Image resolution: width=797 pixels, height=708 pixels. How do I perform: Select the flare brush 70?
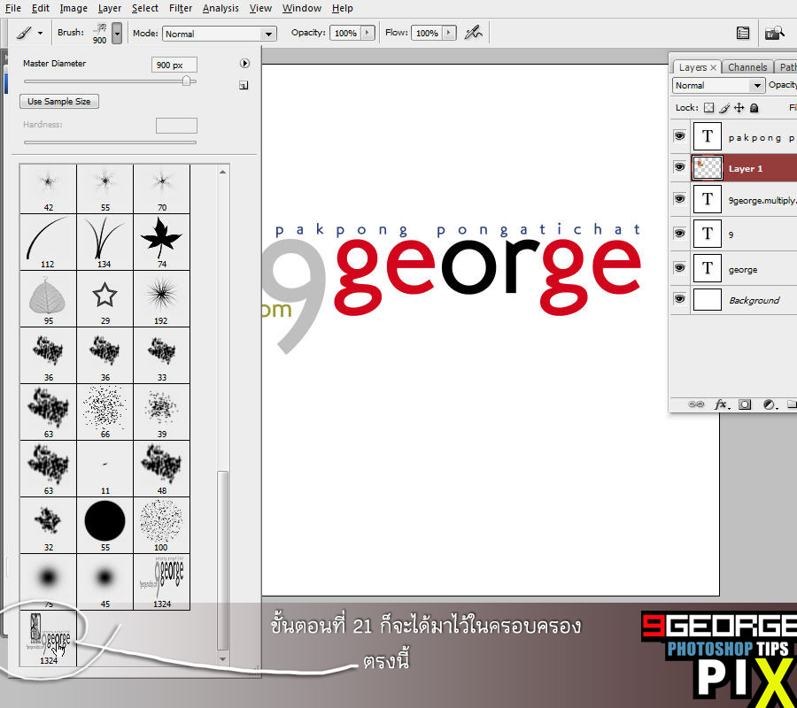coord(162,188)
